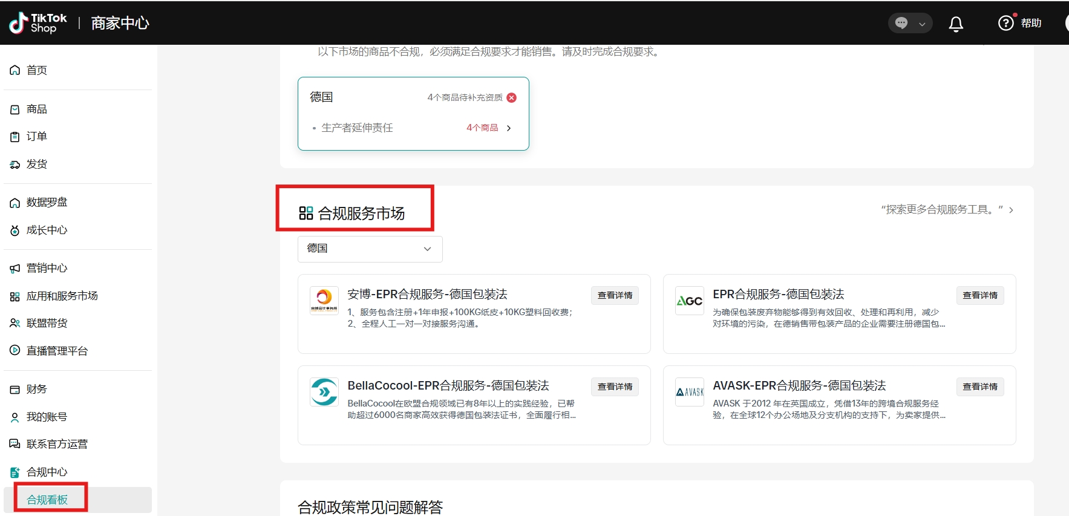Expand the 4个商品 arrow under 生产者延伸责任
The image size is (1069, 516).
508,128
